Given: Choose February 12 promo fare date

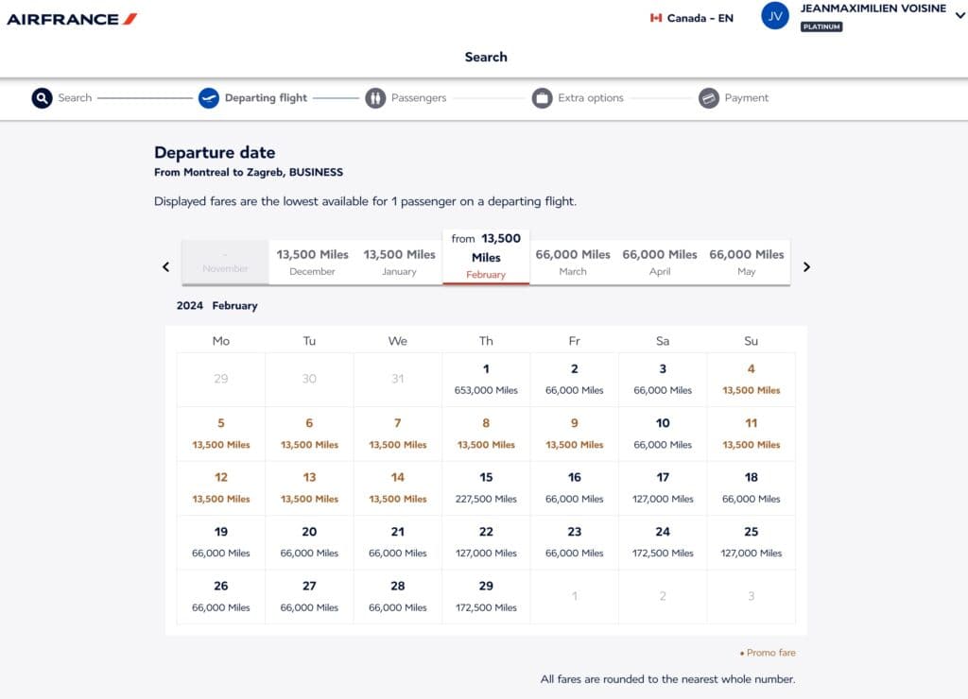Looking at the screenshot, I should click(x=220, y=487).
